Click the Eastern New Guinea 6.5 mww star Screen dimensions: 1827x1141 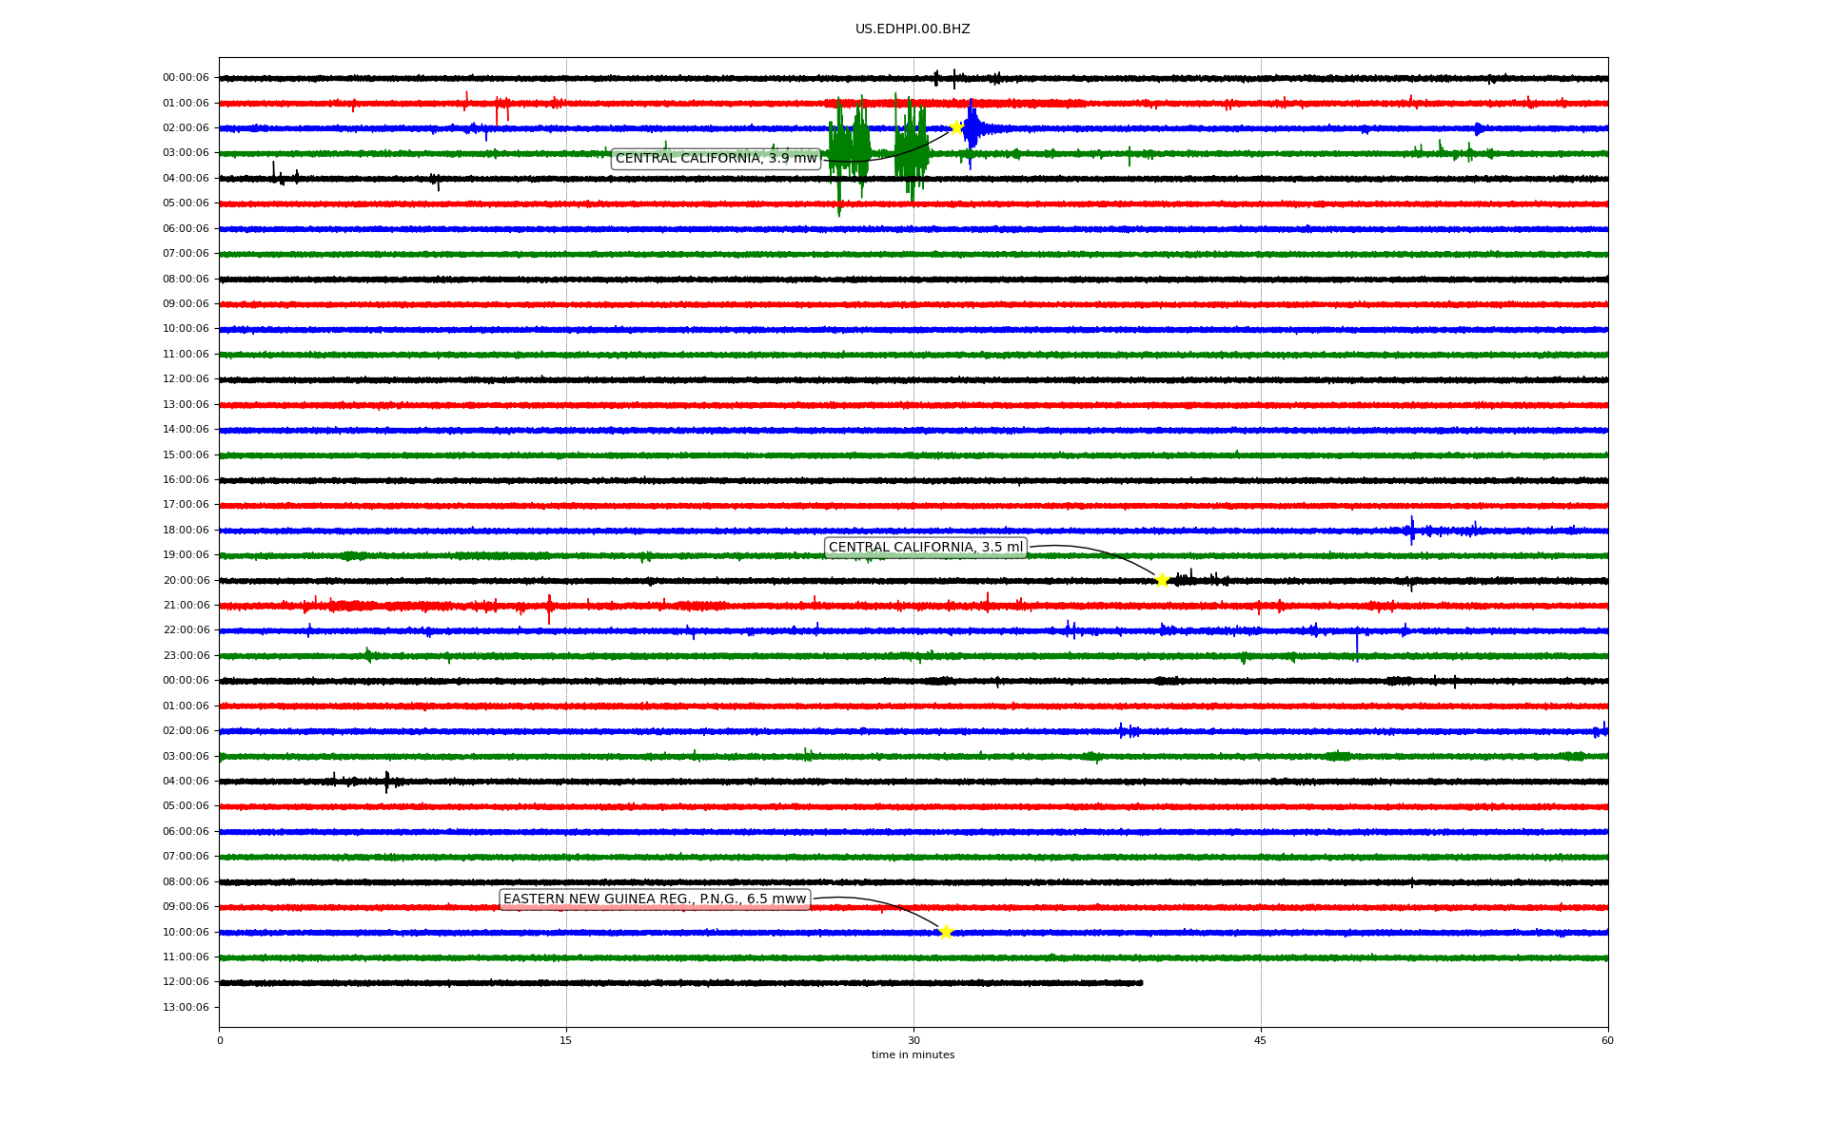click(x=945, y=932)
